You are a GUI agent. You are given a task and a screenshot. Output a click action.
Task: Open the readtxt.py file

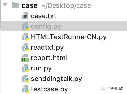(x=47, y=48)
